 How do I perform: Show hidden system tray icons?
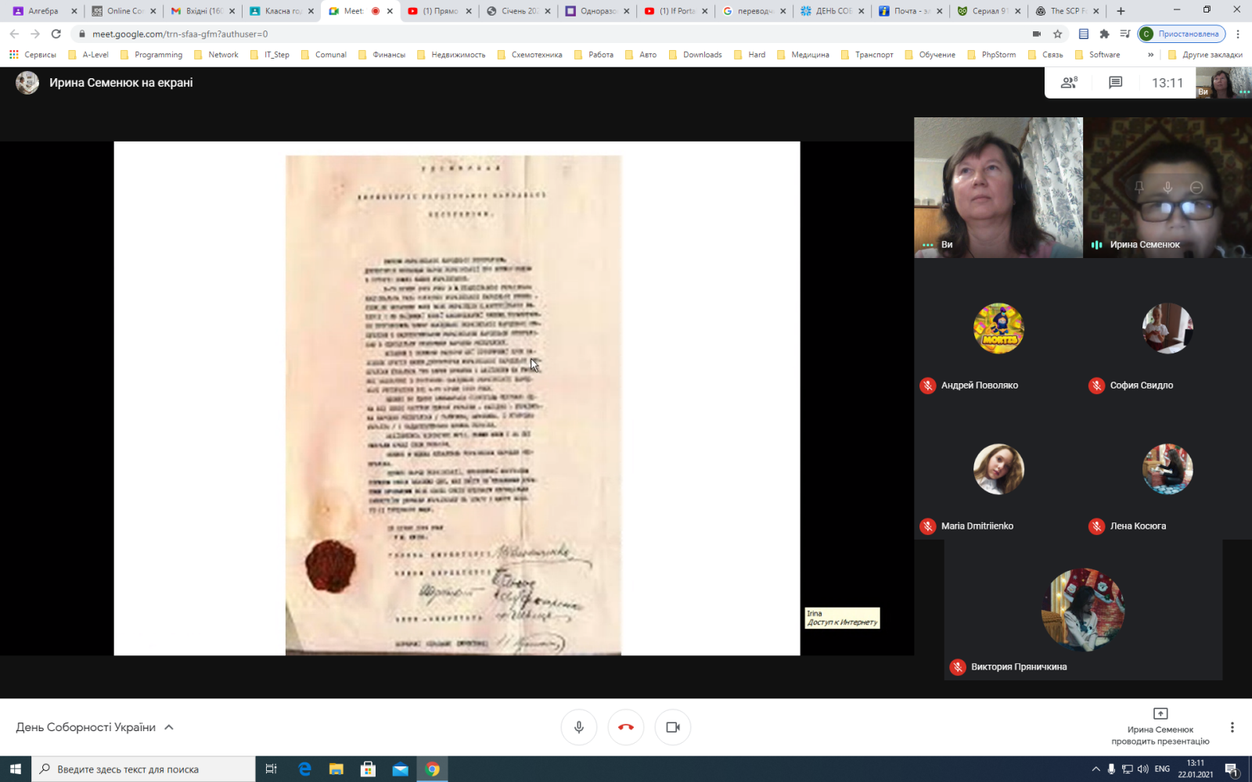(1095, 769)
